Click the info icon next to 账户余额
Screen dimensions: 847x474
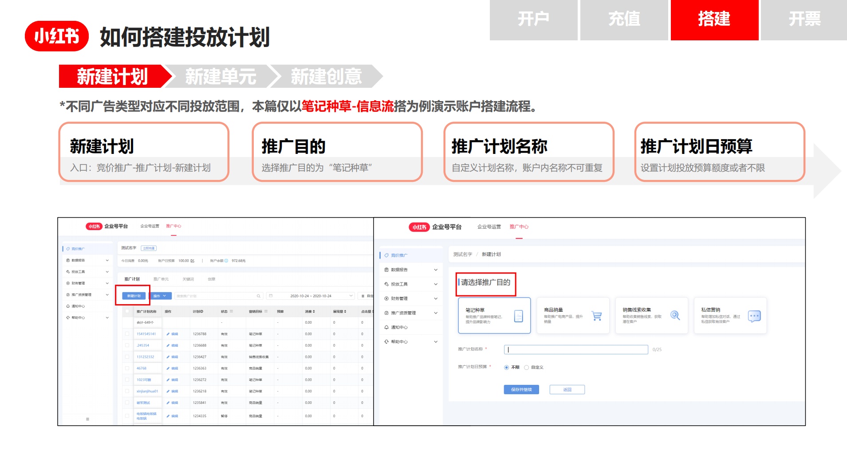point(226,261)
